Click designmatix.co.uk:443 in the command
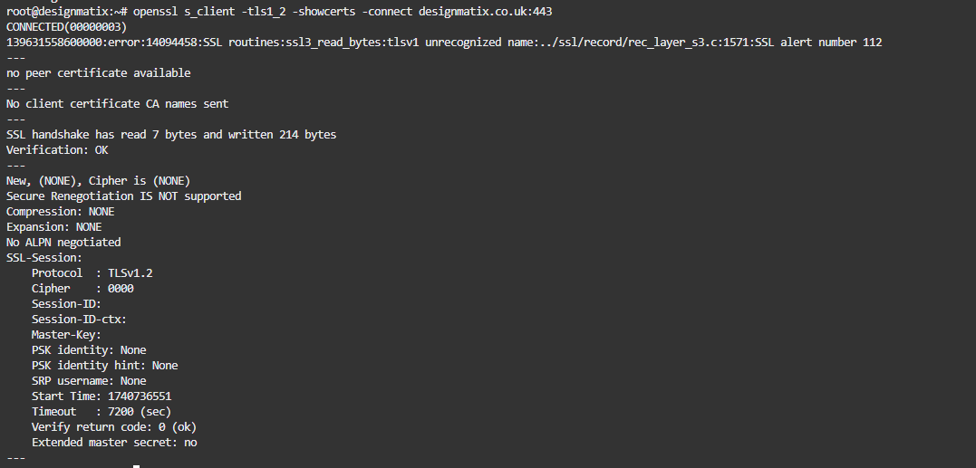 485,12
